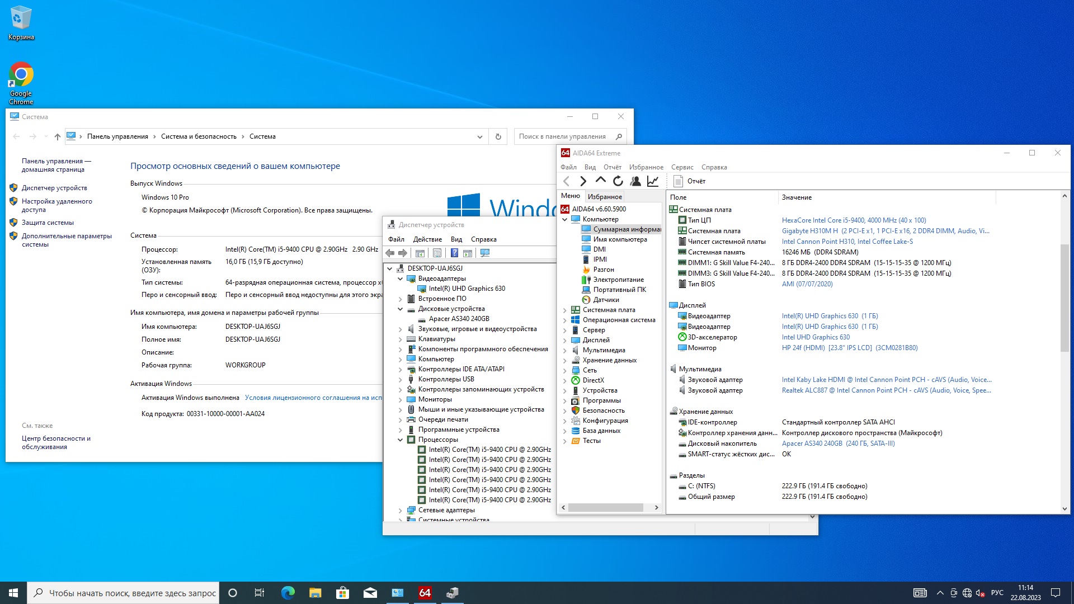Refresh the AIDA64 report view
The height and width of the screenshot is (604, 1074).
(618, 181)
